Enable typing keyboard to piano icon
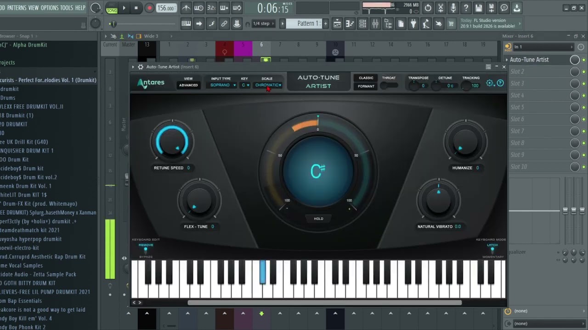 186,23
